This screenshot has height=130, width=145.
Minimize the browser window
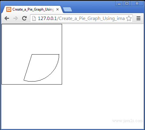tap(119, 4)
